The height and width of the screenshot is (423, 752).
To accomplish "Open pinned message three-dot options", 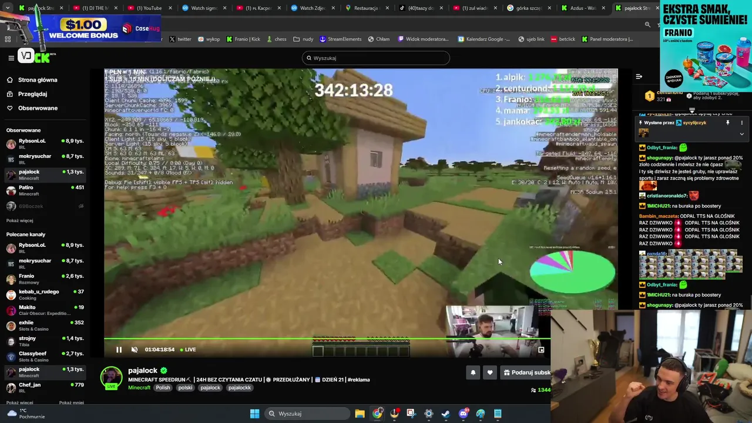I will point(741,123).
